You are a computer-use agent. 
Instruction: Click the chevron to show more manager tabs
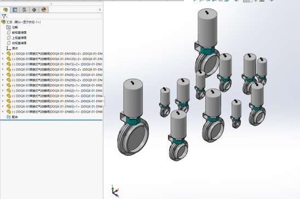[100, 9]
